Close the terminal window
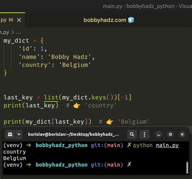 point(182,134)
